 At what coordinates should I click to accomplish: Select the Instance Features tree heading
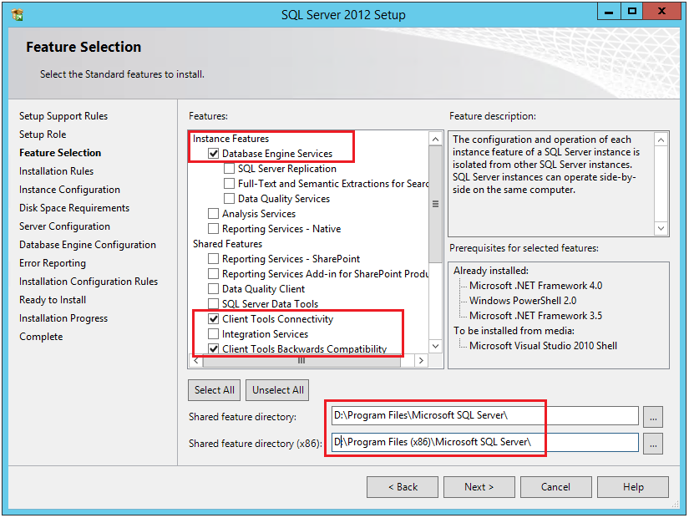231,139
